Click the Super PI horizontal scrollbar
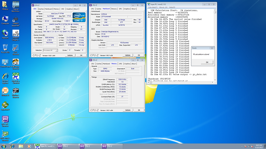Screen dimensions: 266x149 coord(181,82)
